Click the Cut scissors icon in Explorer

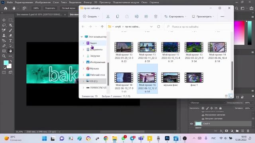click(108, 17)
